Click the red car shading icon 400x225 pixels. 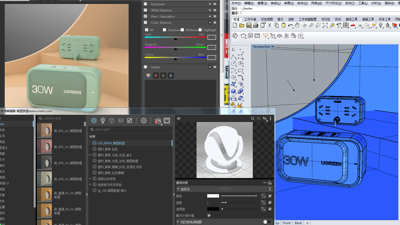tap(353, 25)
